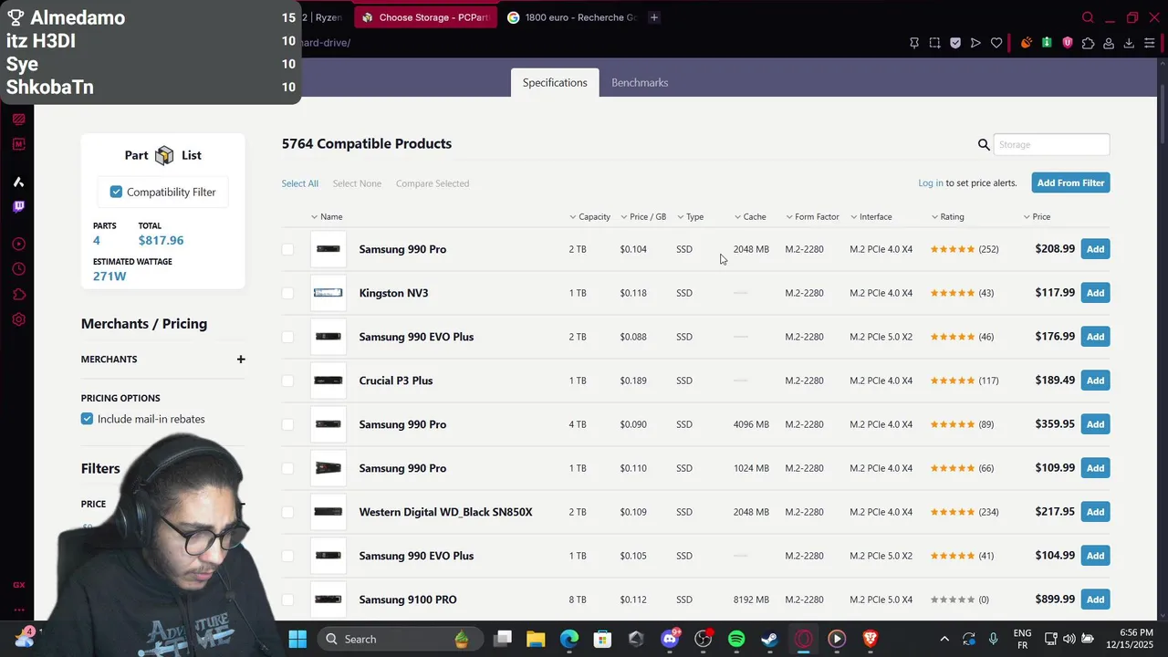Image resolution: width=1168 pixels, height=657 pixels.
Task: Check the Western Digital WD_Black SN850X checkbox
Action: coord(287,512)
